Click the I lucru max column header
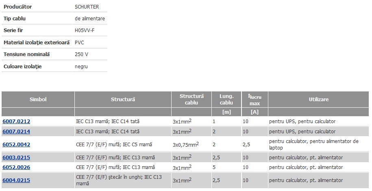The height and width of the screenshot is (191, 372). tap(255, 100)
